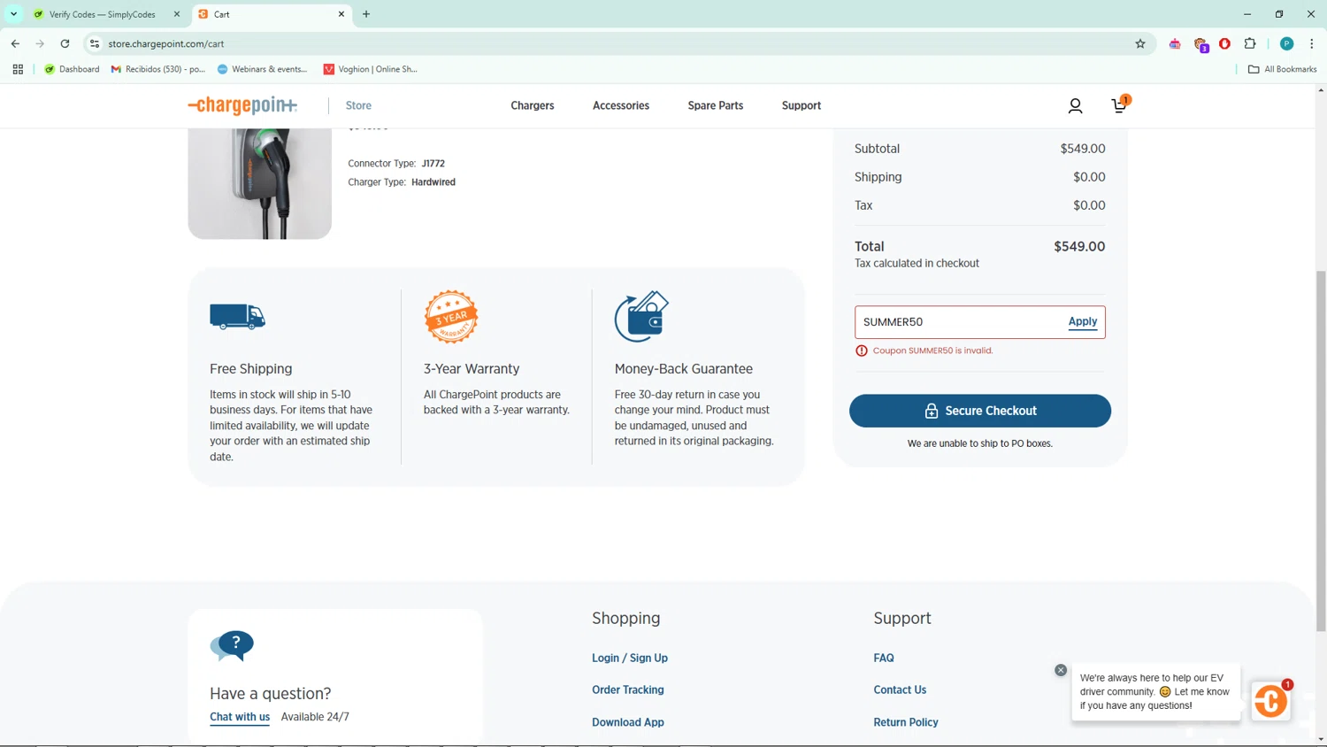Open the new tab plus button
This screenshot has height=747, width=1327.
366,14
